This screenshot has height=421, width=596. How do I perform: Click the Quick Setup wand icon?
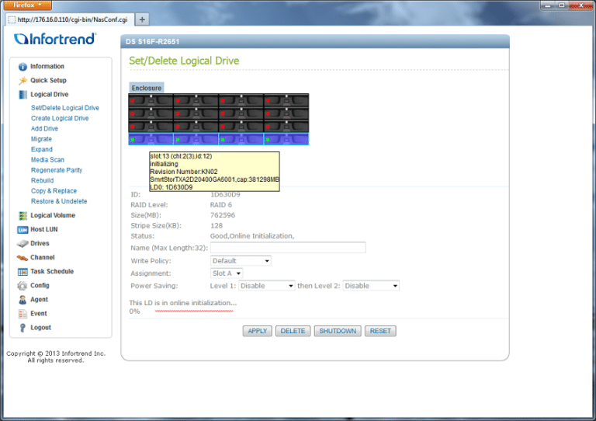pos(23,81)
